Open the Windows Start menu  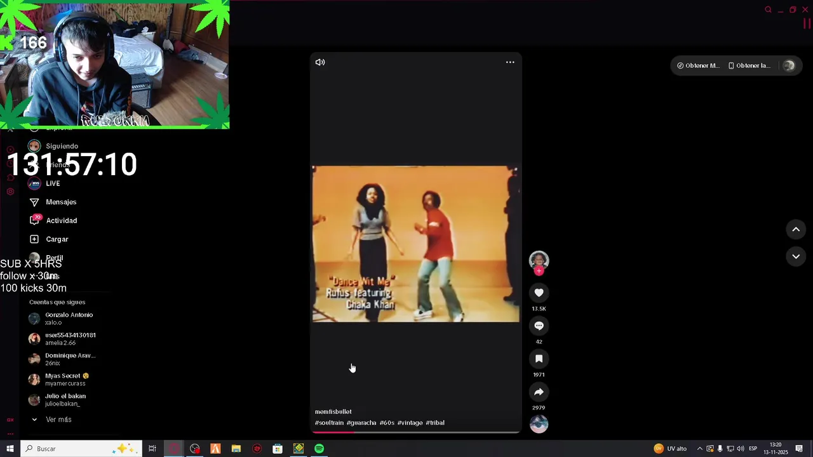pos(10,449)
